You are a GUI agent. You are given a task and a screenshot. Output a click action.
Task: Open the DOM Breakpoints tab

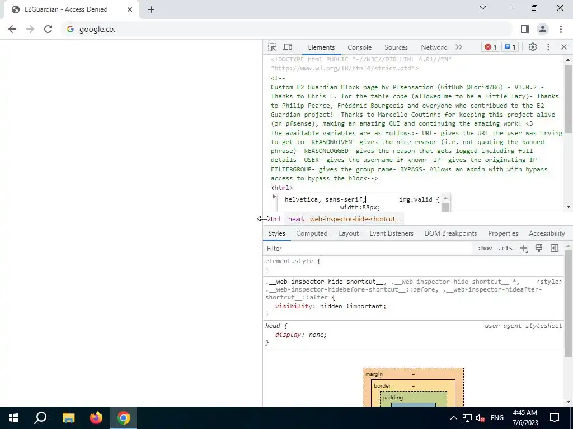click(x=450, y=233)
